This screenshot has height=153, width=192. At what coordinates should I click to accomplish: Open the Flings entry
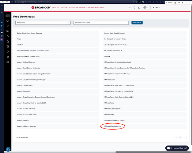click(57, 39)
